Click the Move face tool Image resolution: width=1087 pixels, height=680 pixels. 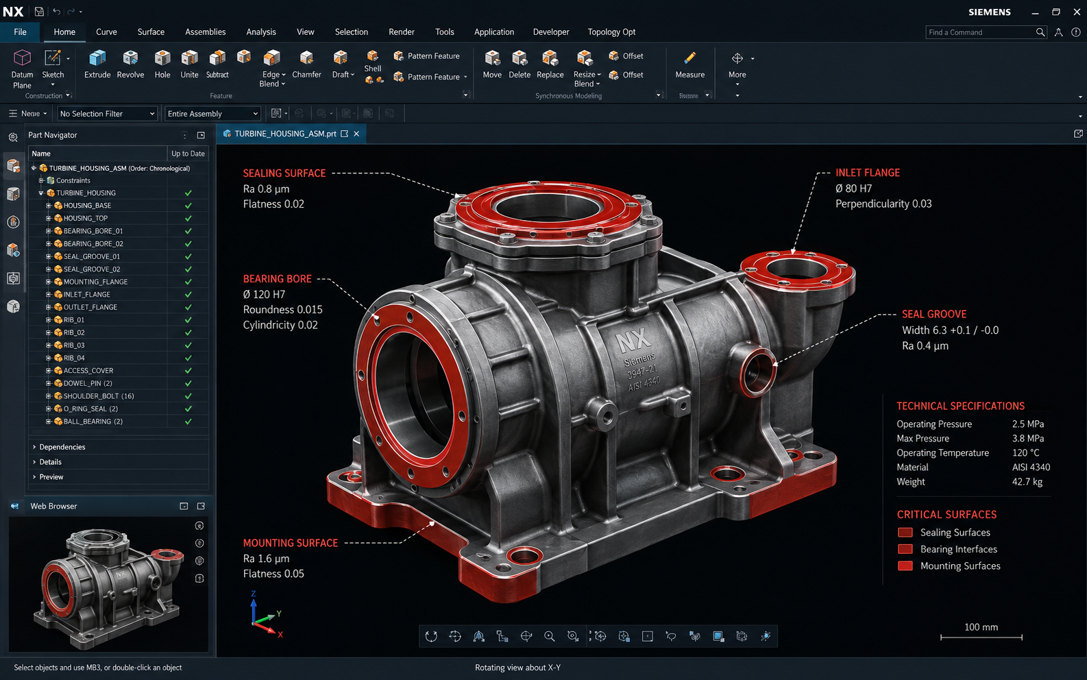tap(492, 65)
